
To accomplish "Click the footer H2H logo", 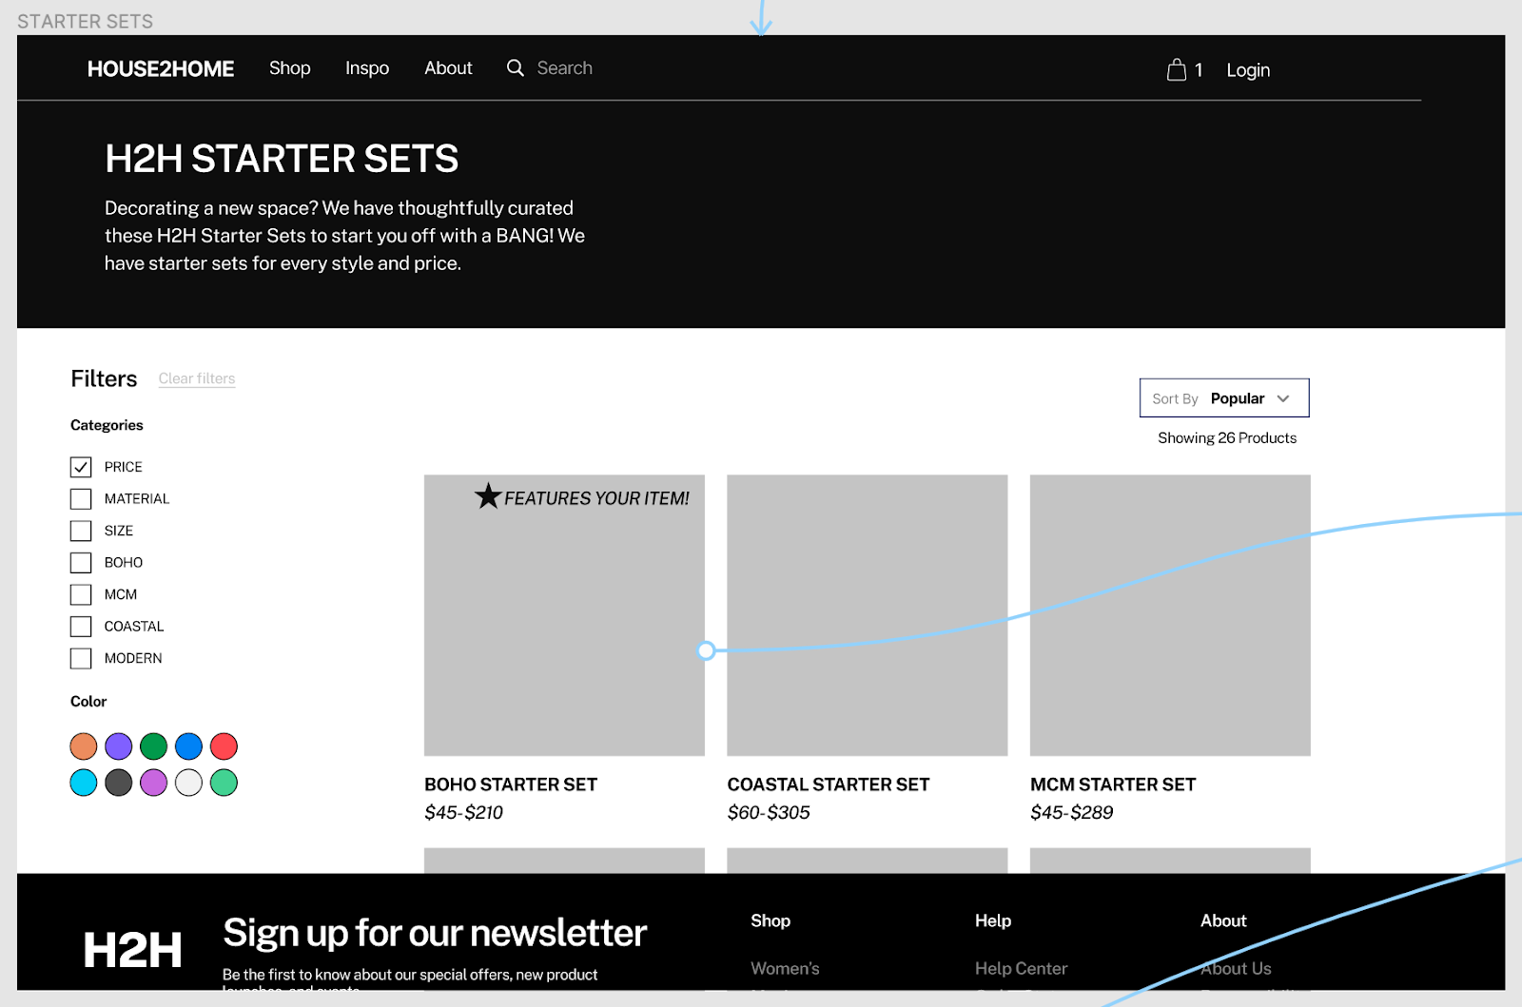I will pyautogui.click(x=132, y=949).
